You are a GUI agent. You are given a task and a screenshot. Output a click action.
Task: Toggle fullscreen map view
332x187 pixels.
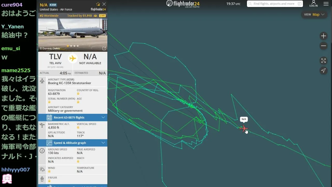pos(323,61)
